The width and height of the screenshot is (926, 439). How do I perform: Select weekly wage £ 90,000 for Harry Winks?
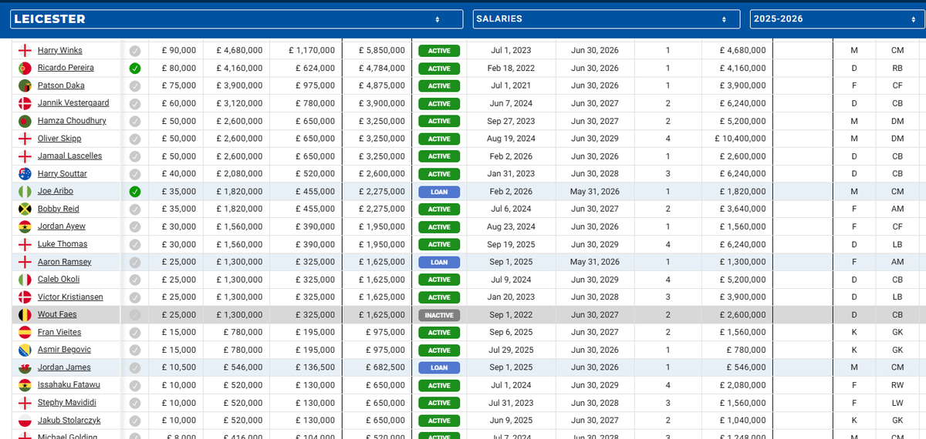179,50
